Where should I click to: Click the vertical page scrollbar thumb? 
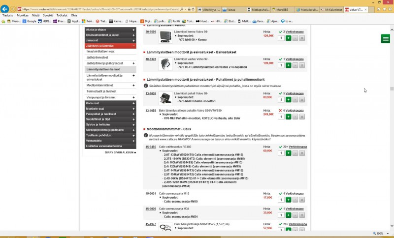click(x=392, y=89)
